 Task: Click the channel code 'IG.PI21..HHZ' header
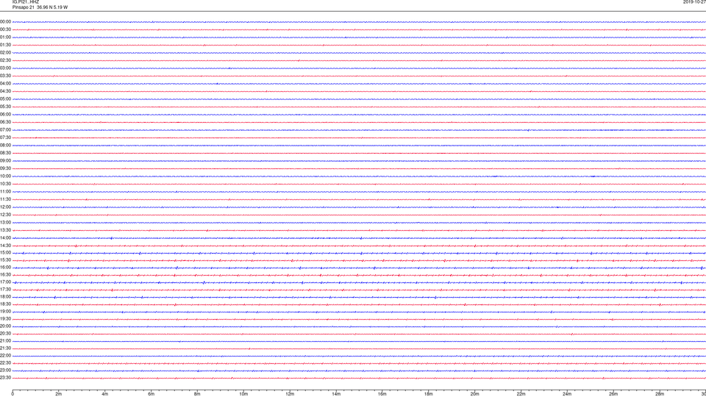point(26,1)
